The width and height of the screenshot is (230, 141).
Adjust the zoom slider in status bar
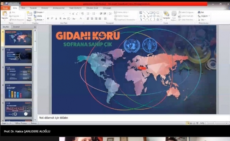coord(214,123)
